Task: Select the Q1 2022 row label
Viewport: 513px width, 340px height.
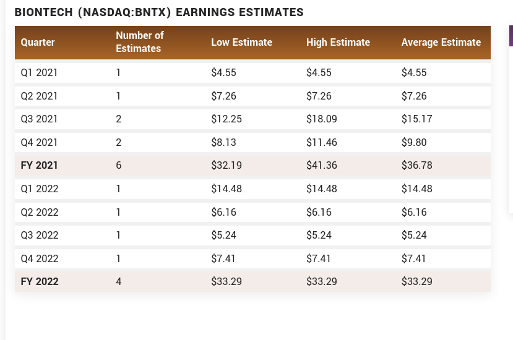Action: point(40,189)
